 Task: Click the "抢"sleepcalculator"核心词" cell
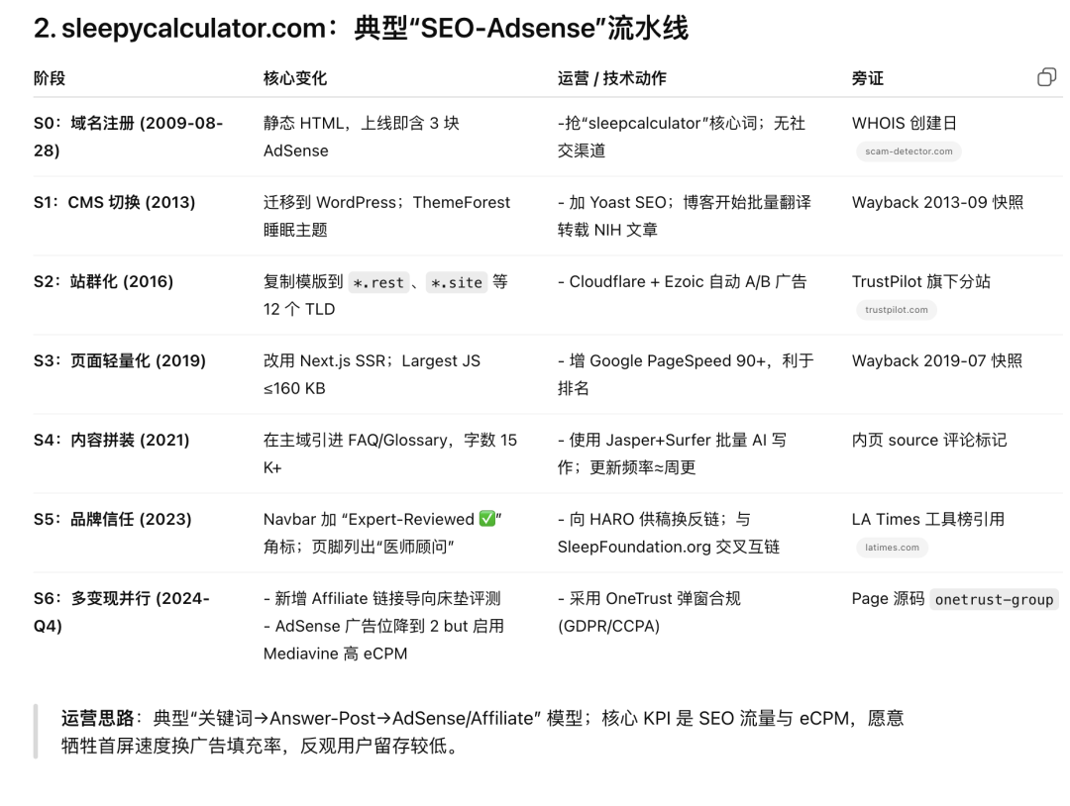pyautogui.click(x=682, y=137)
